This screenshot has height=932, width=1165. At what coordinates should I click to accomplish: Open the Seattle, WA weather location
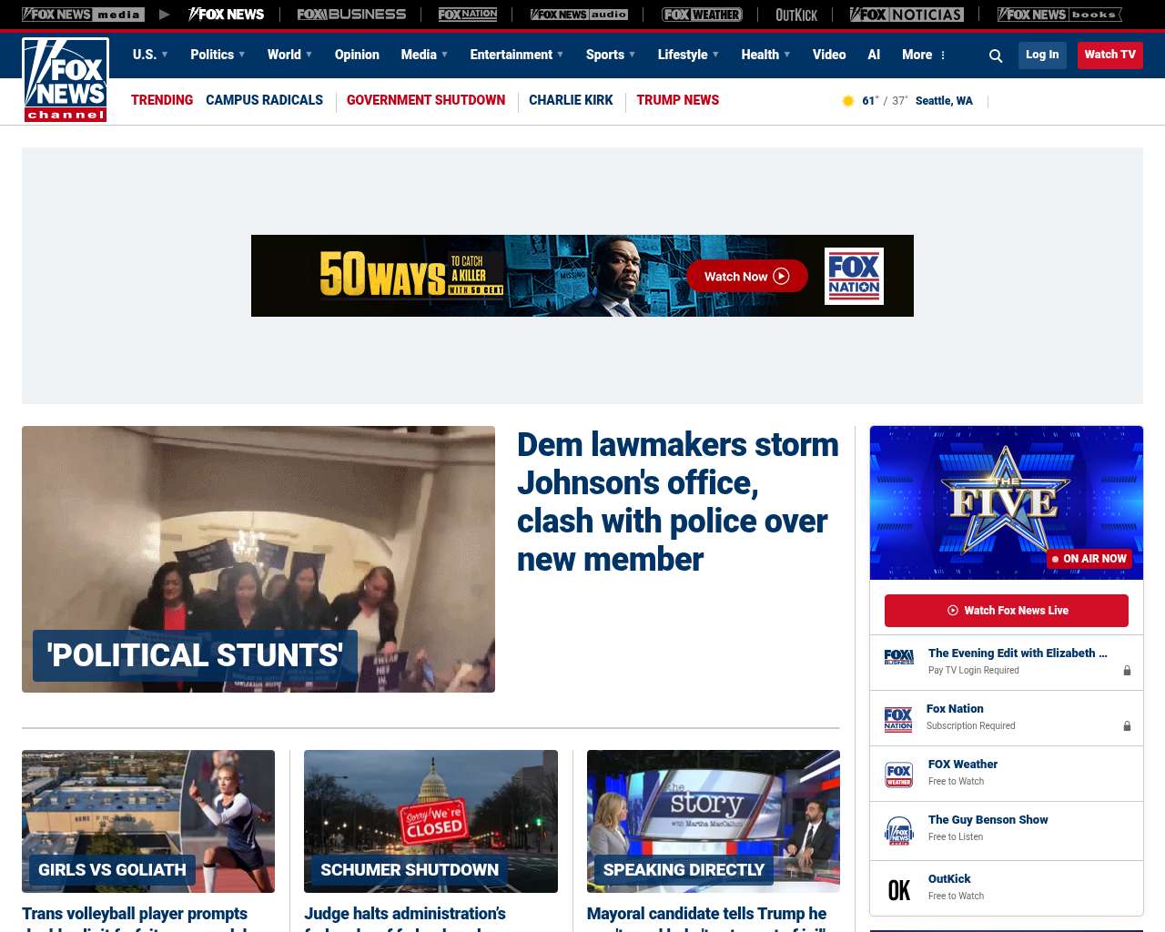[944, 101]
